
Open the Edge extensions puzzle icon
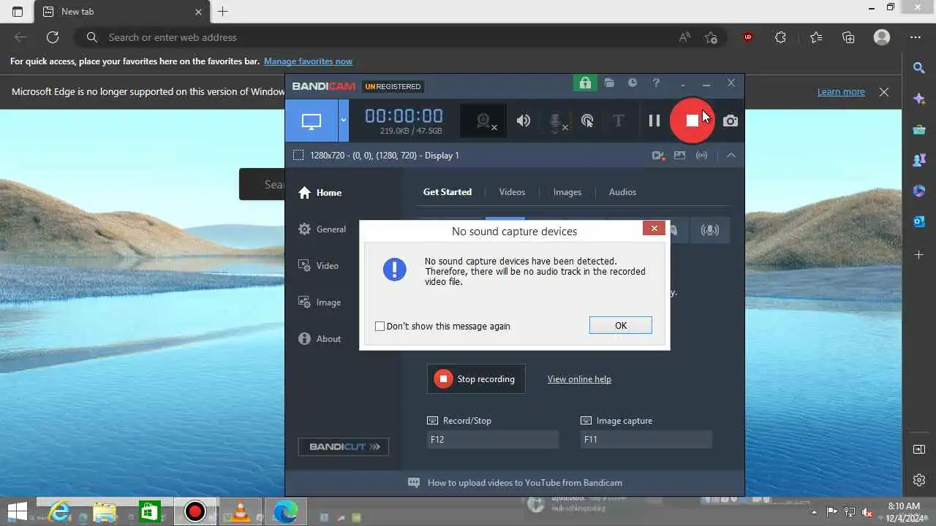click(780, 37)
